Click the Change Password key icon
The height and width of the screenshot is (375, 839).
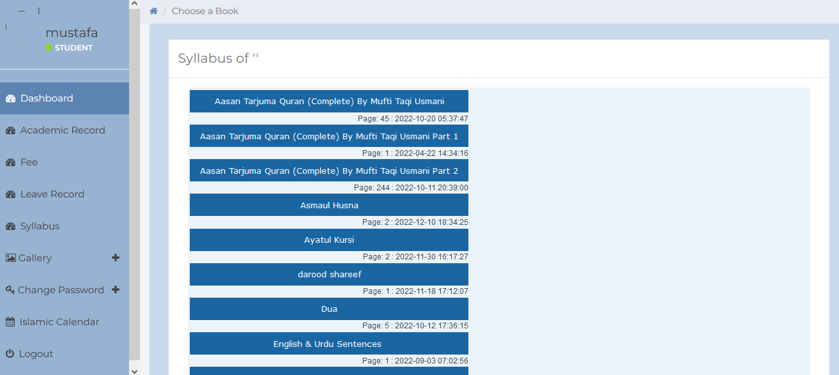click(x=10, y=290)
